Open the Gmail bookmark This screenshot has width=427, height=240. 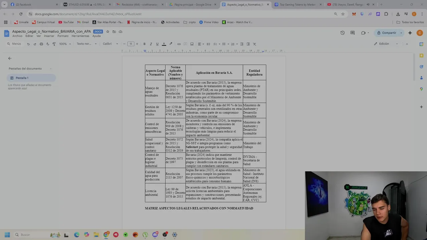click(x=83, y=22)
